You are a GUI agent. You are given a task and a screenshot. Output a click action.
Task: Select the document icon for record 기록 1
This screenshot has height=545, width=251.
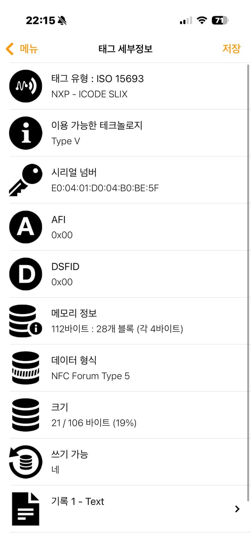coord(25,508)
